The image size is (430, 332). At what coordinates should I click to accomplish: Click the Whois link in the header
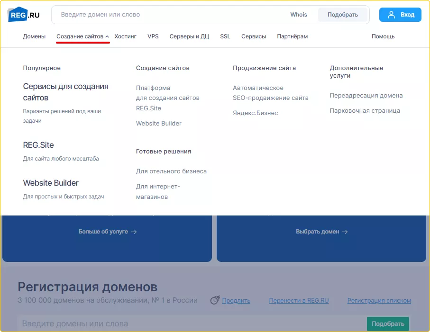click(x=299, y=15)
